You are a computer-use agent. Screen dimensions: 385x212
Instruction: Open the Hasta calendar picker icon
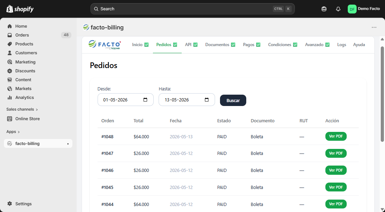207,100
